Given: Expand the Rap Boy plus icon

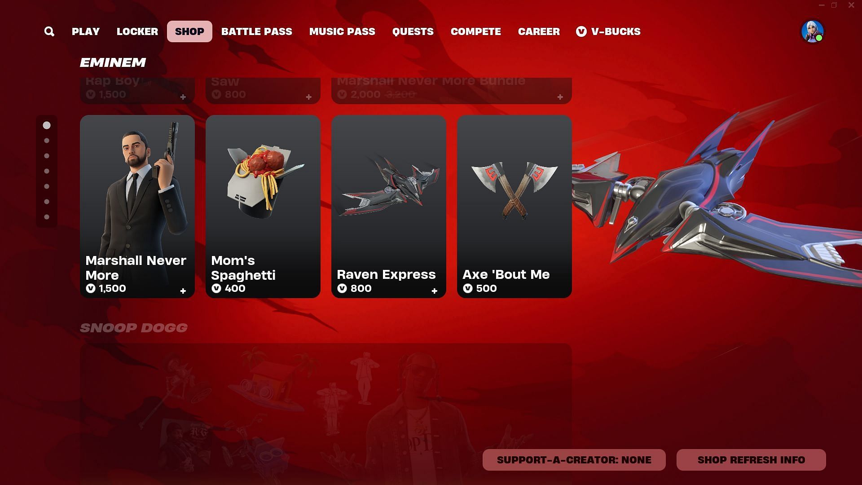Looking at the screenshot, I should 183,97.
